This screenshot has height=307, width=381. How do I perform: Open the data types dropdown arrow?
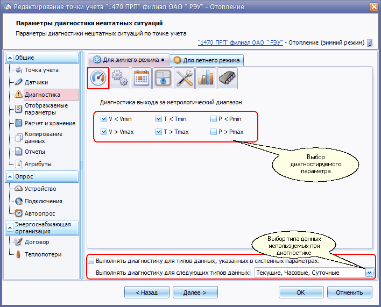(x=369, y=273)
